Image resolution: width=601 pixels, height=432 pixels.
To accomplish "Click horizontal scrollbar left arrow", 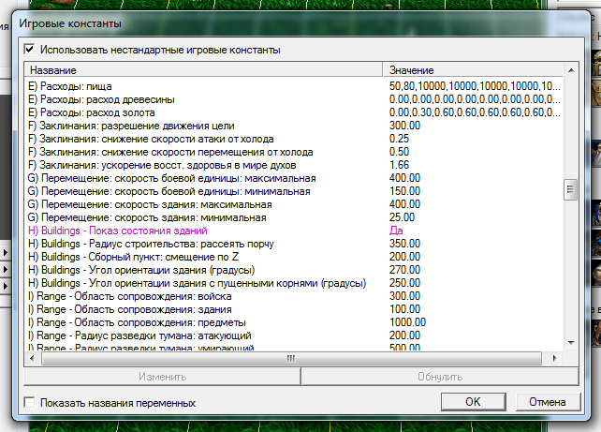I will (32, 358).
